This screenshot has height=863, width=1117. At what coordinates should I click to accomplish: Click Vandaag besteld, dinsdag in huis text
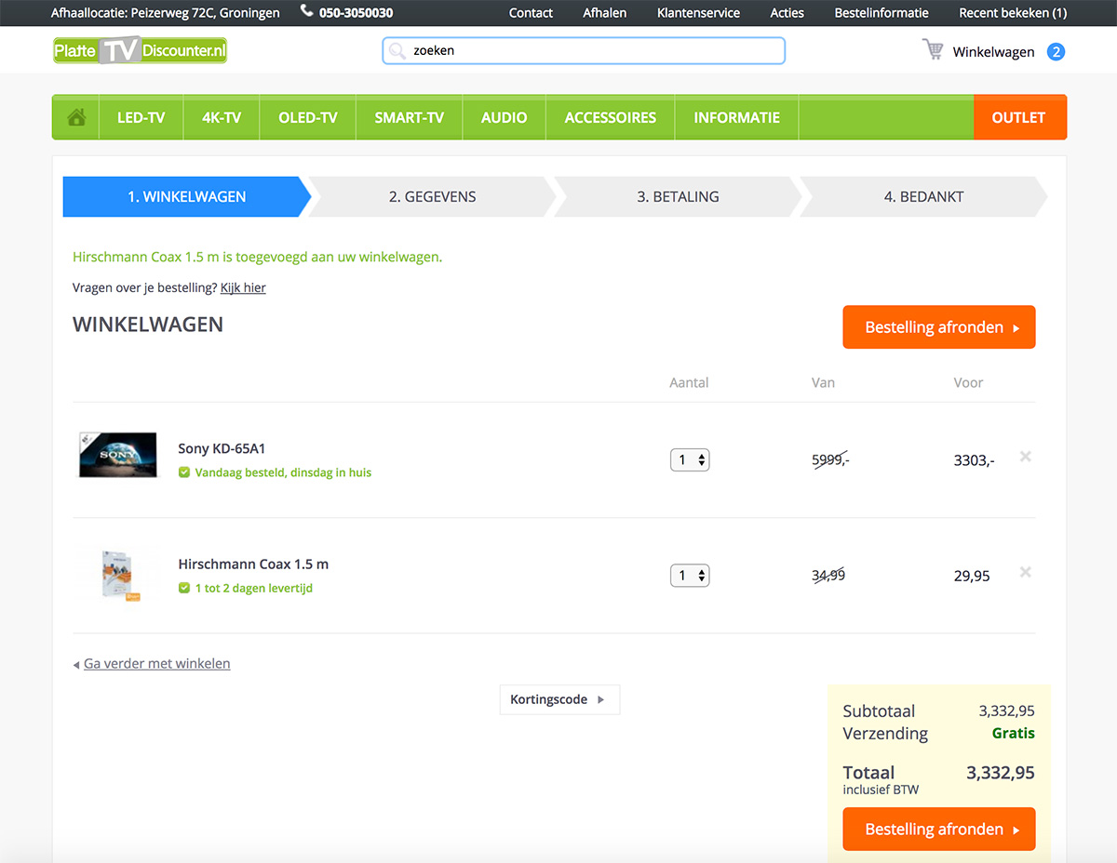pyautogui.click(x=283, y=472)
